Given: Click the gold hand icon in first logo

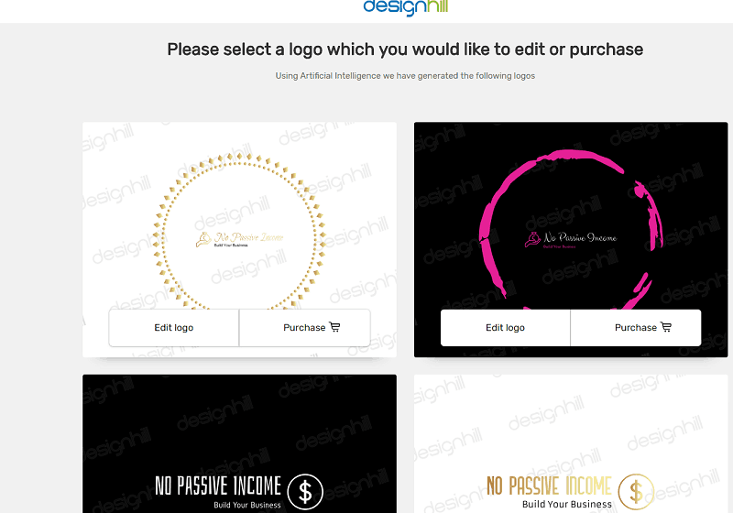Looking at the screenshot, I should point(203,240).
